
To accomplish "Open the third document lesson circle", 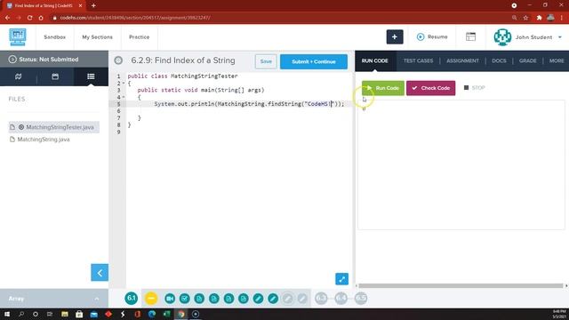I will coord(228,299).
